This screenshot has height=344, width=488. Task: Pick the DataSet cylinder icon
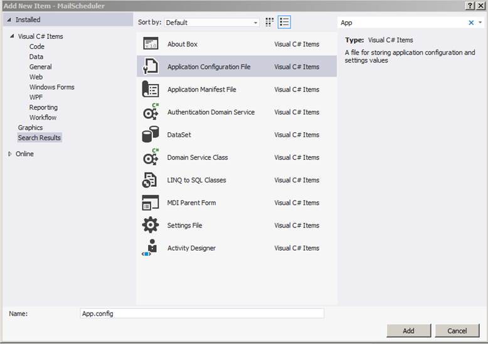click(x=151, y=134)
